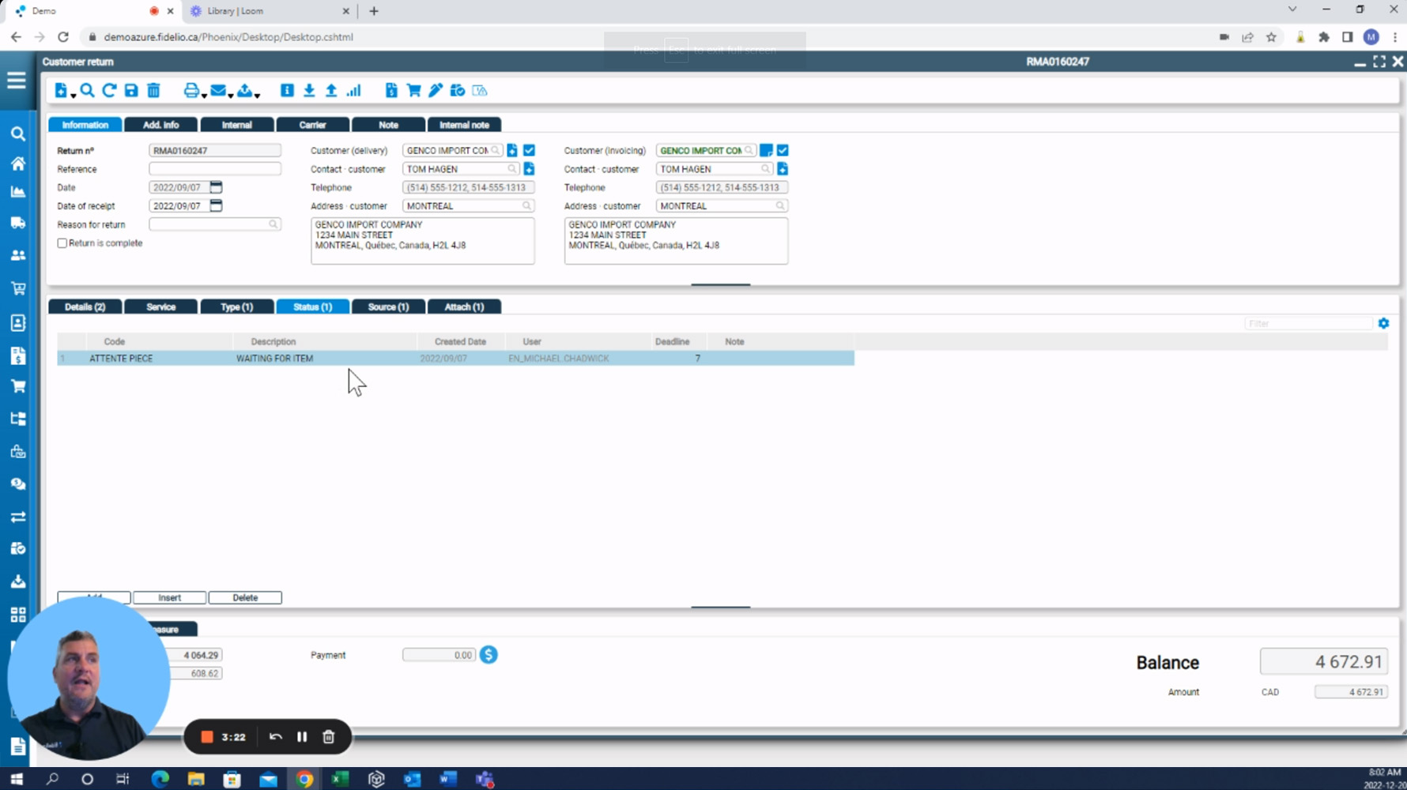Open Customer (delivery) lookup search

click(x=495, y=150)
